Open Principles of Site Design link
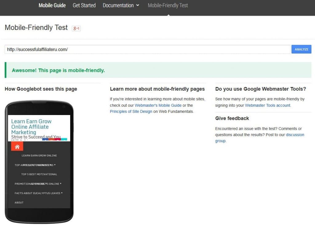 (131, 111)
